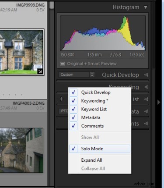Open the Custom saved preset dropdown

(x=77, y=74)
